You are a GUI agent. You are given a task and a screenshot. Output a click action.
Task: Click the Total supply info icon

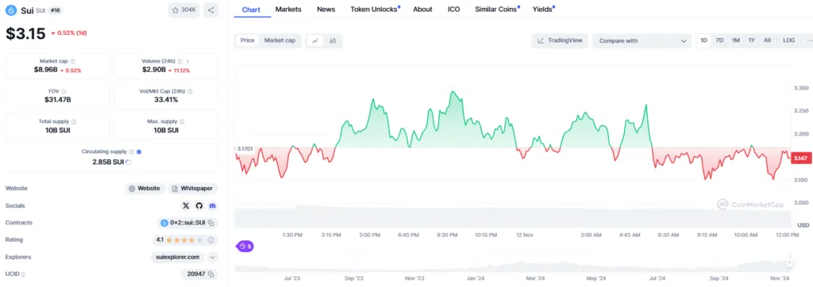(74, 122)
